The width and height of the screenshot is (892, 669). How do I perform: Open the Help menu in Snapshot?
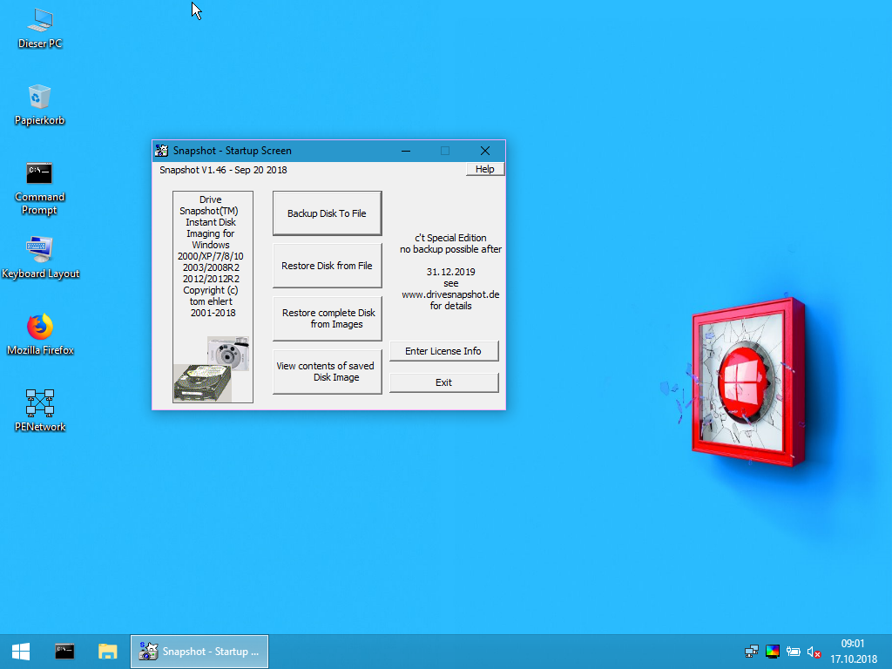[x=484, y=169]
